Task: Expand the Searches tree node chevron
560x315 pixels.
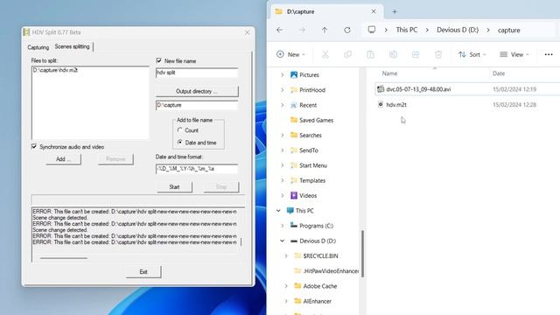Action: [x=282, y=135]
